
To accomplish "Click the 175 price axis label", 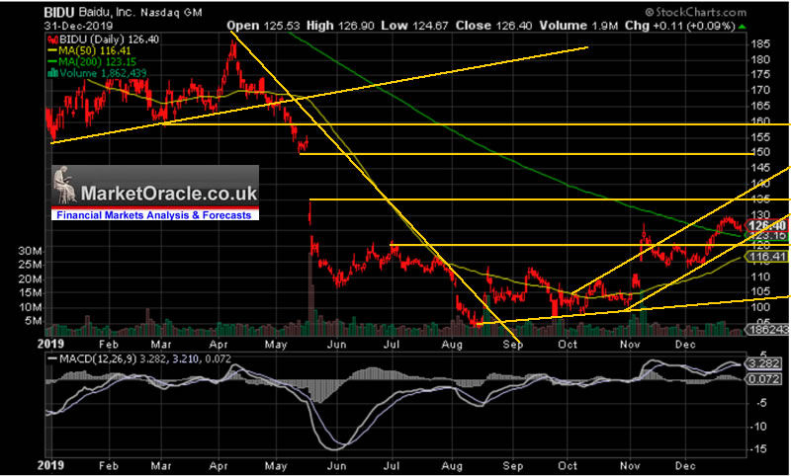I will click(759, 74).
